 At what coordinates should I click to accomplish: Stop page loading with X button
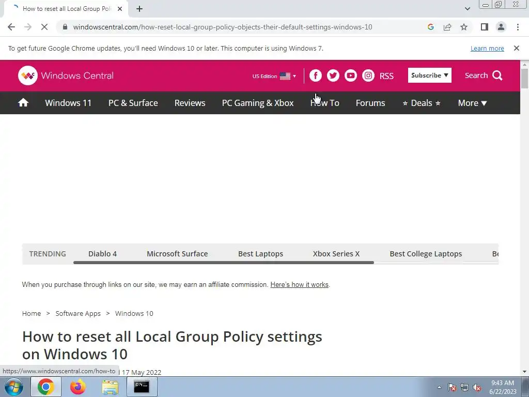(44, 27)
